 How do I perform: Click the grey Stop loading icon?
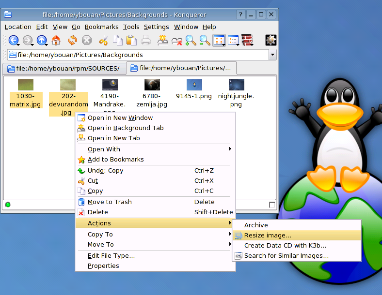point(87,40)
